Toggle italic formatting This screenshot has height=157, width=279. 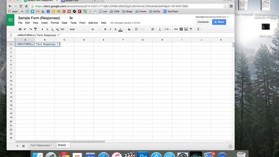click(110, 29)
